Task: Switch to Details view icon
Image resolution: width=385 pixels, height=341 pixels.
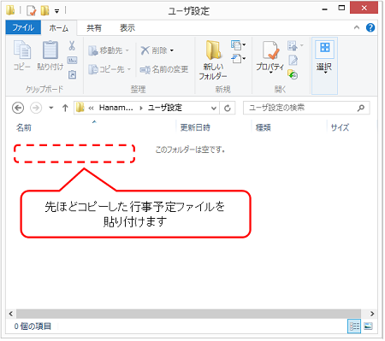Action: click(x=354, y=326)
